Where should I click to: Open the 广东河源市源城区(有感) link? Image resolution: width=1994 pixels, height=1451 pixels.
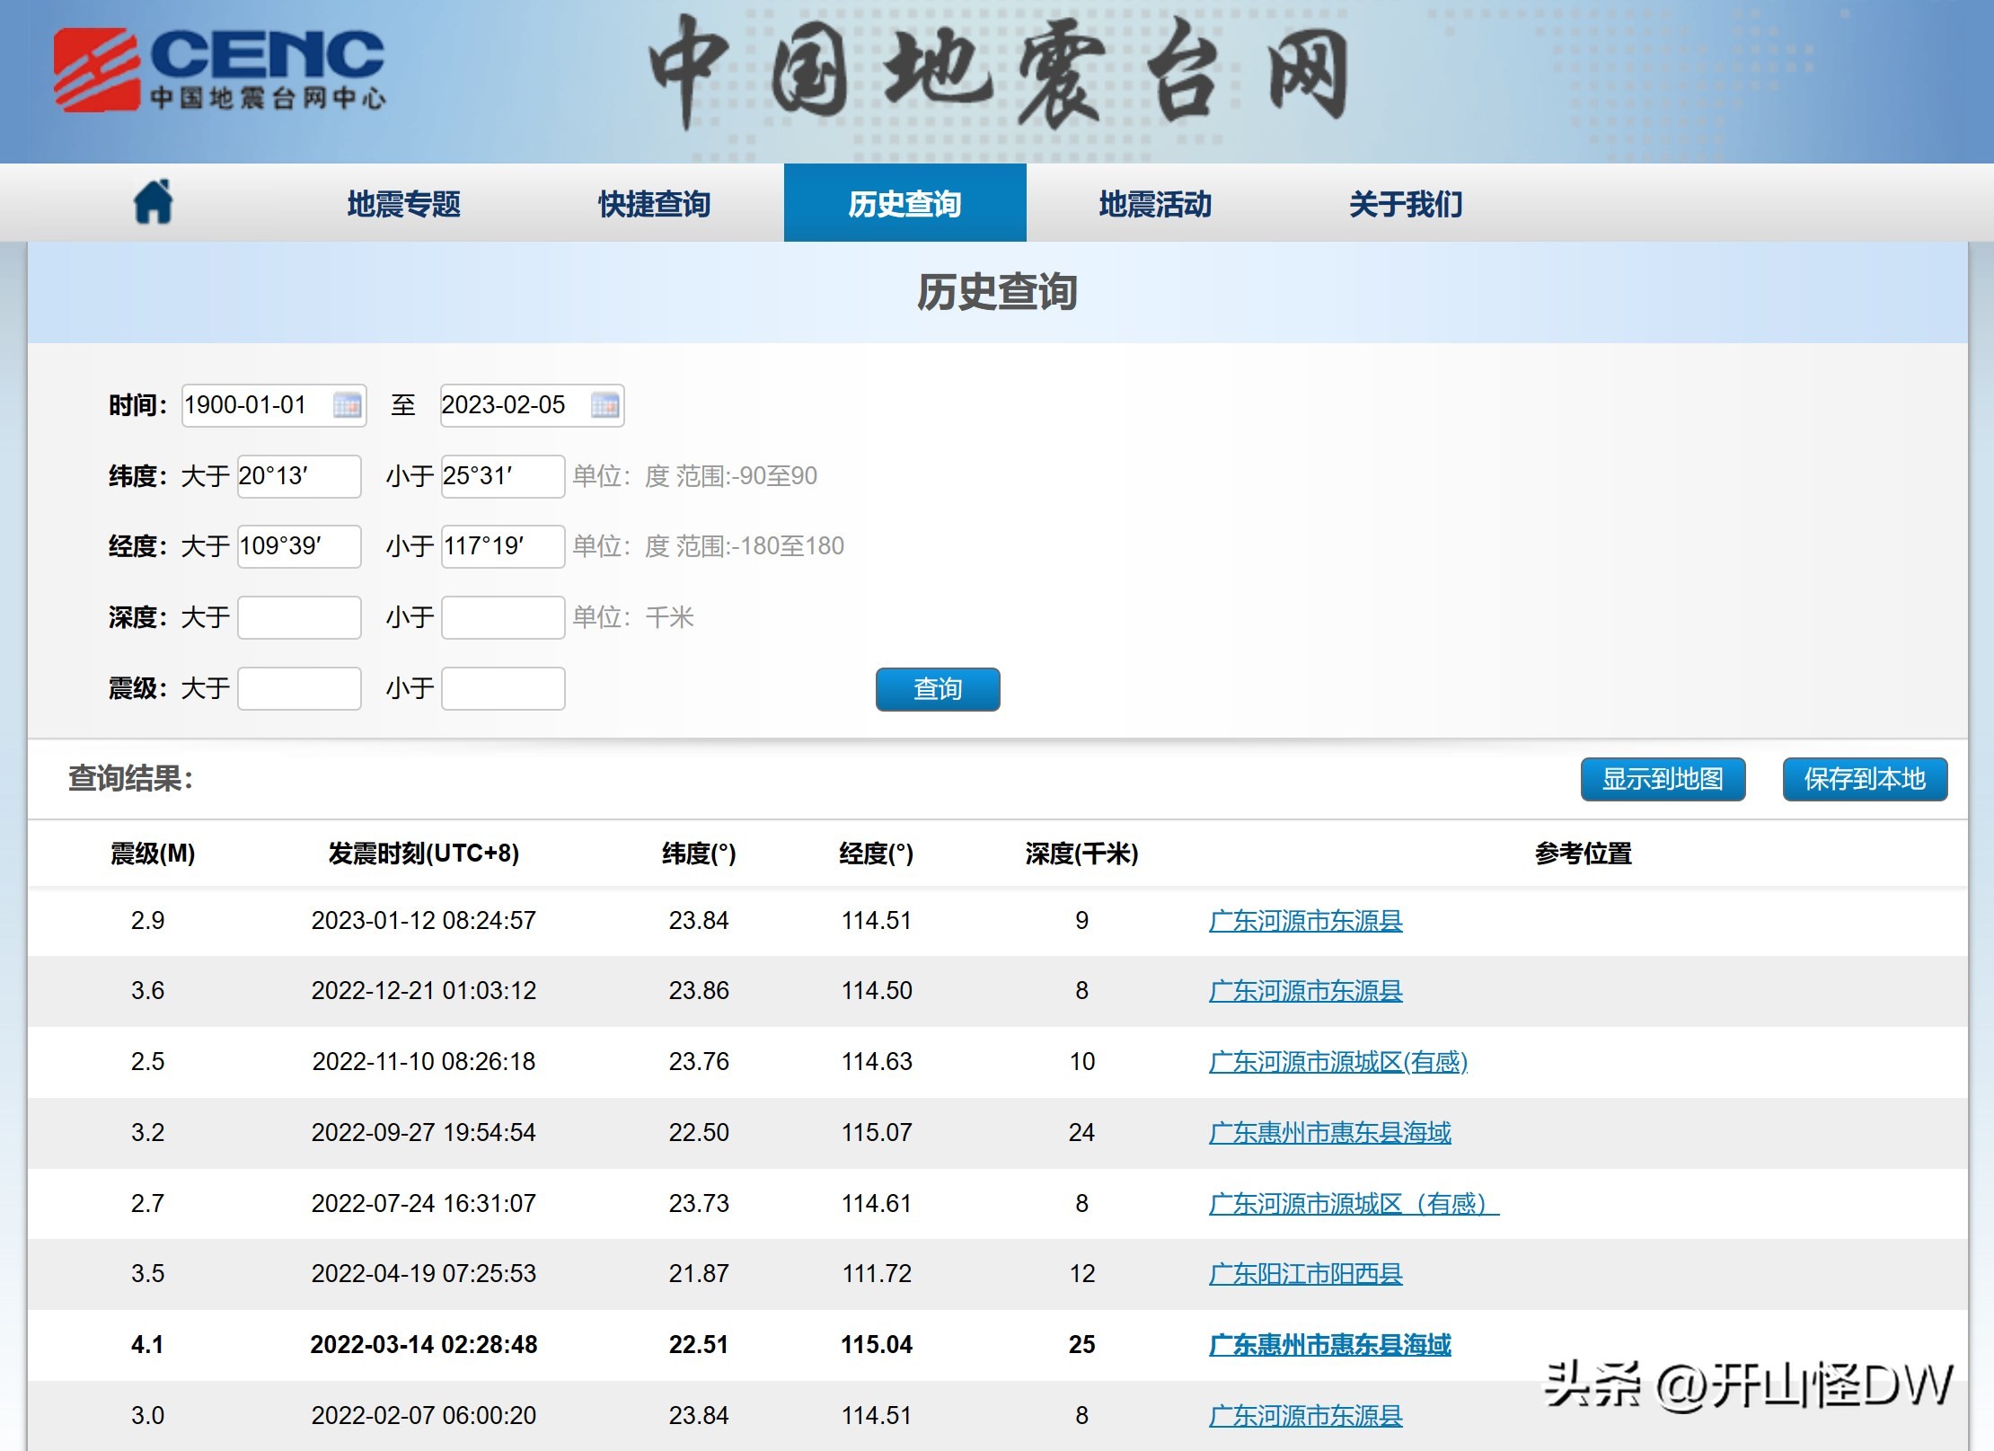tap(1337, 1062)
